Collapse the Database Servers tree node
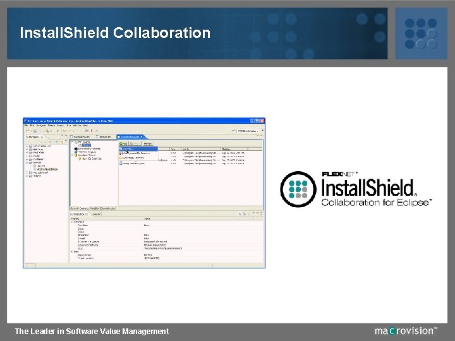 [72, 155]
